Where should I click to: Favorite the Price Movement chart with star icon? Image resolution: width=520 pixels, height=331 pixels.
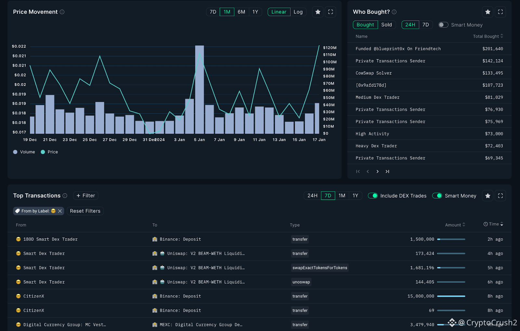318,12
